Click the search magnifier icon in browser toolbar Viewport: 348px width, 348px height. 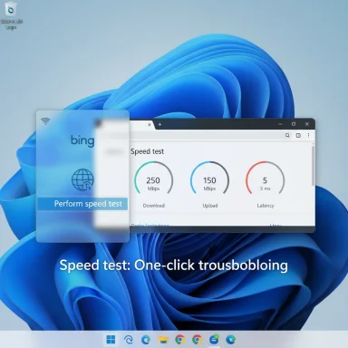pos(287,135)
